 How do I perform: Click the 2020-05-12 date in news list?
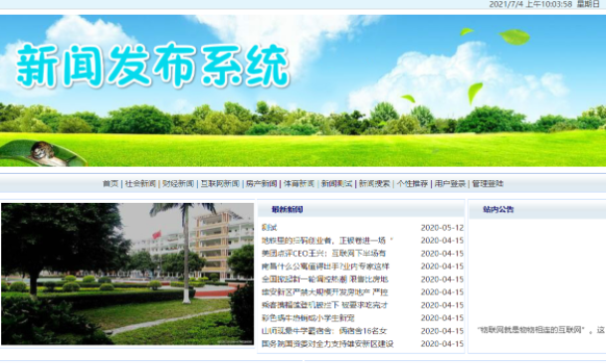(442, 228)
